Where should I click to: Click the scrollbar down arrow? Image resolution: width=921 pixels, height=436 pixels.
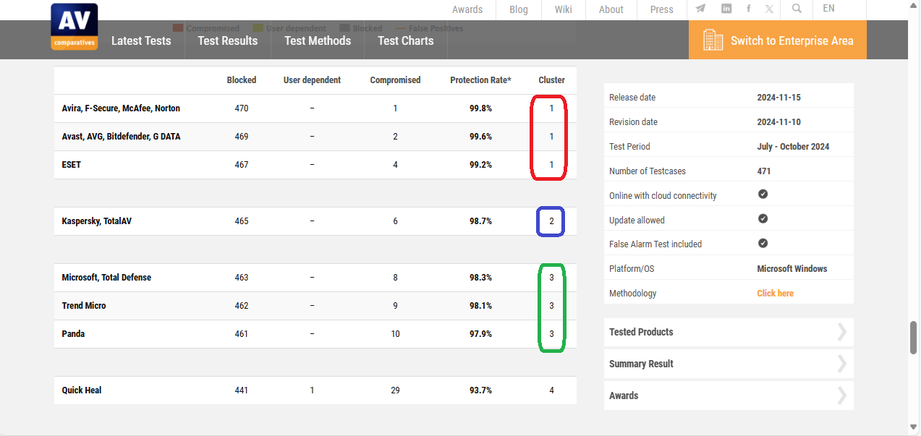(914, 428)
